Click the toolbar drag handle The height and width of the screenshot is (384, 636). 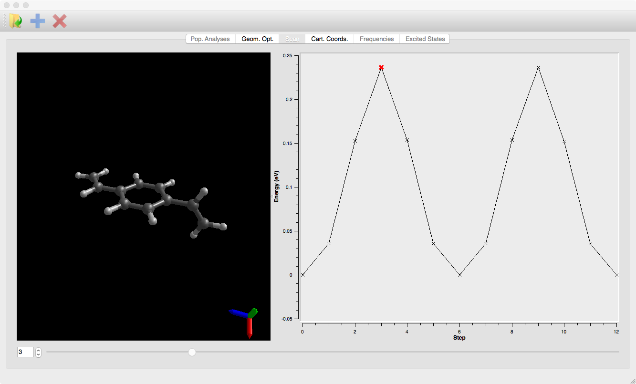[5, 21]
